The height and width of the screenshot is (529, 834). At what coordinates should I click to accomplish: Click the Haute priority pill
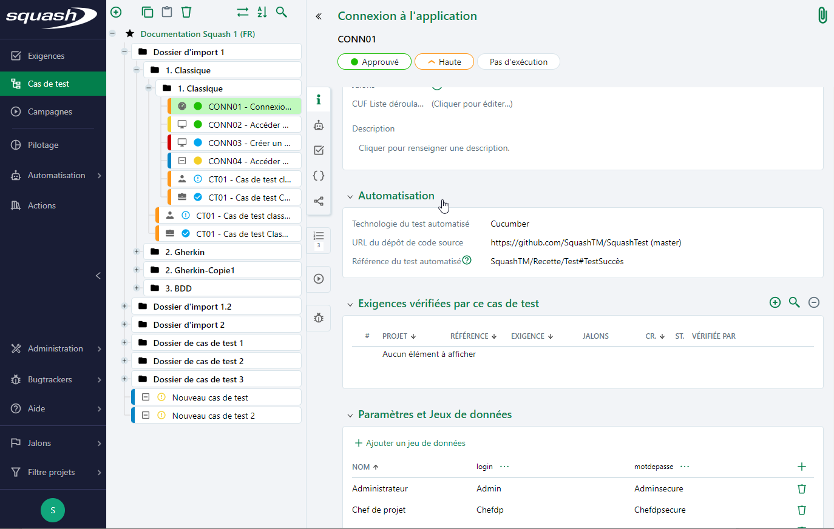[x=444, y=61]
